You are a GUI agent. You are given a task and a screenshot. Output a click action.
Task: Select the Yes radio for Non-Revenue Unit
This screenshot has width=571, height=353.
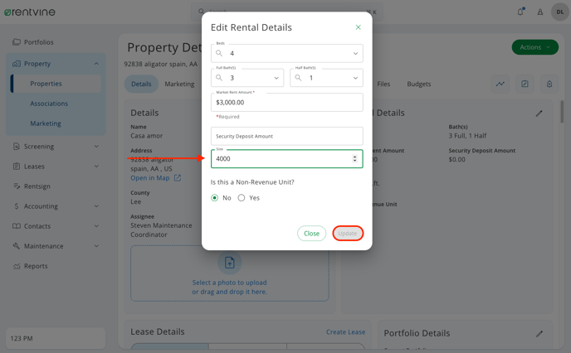[241, 198]
